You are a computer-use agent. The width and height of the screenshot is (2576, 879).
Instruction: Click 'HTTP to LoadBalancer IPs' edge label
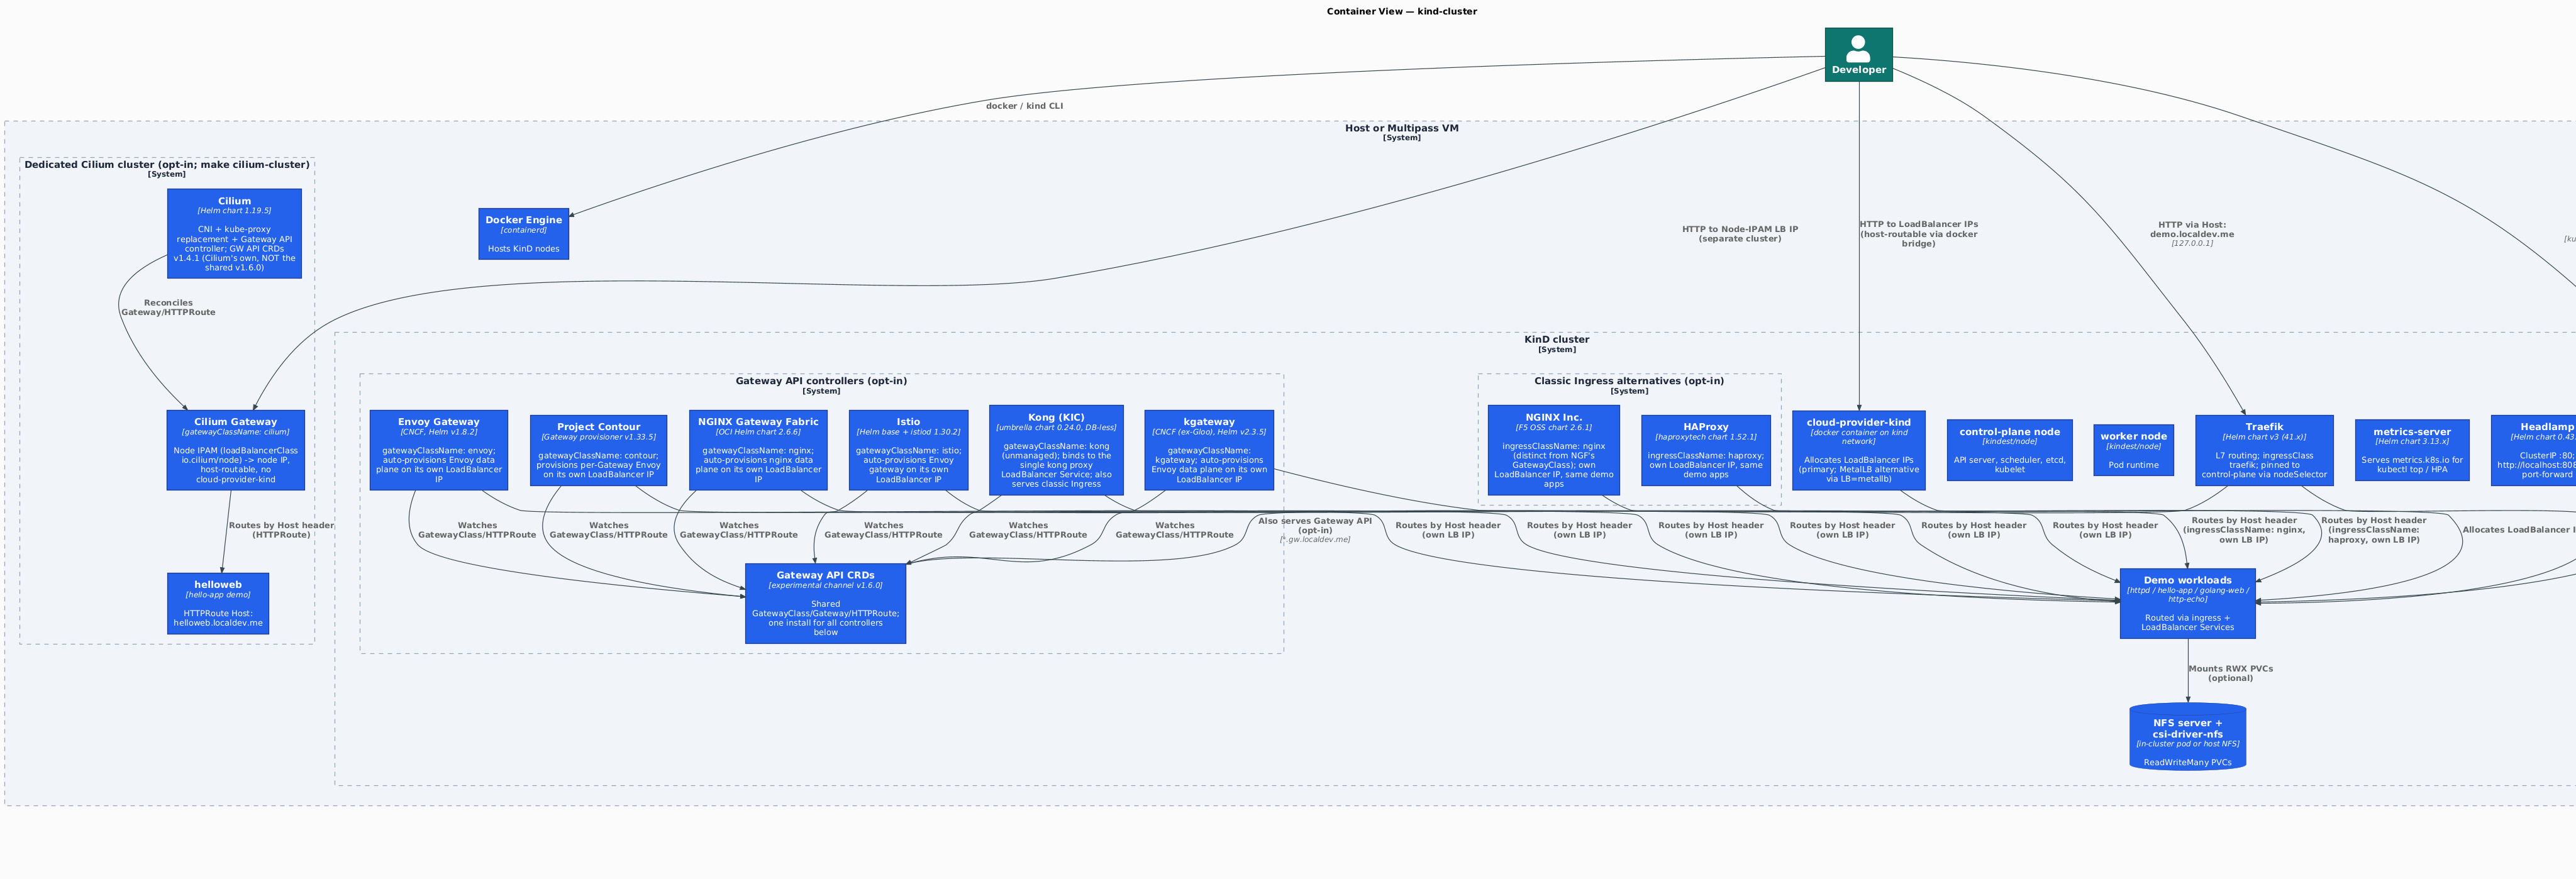[1919, 234]
